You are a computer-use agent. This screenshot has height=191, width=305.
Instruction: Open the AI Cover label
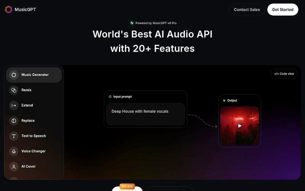coord(28,167)
